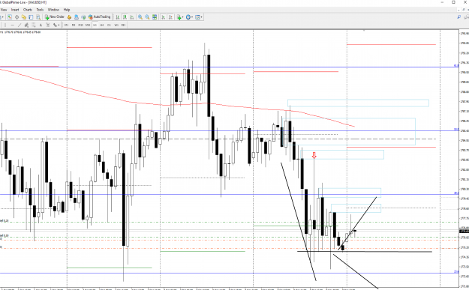Open the Market Watch window icon

point(10,17)
